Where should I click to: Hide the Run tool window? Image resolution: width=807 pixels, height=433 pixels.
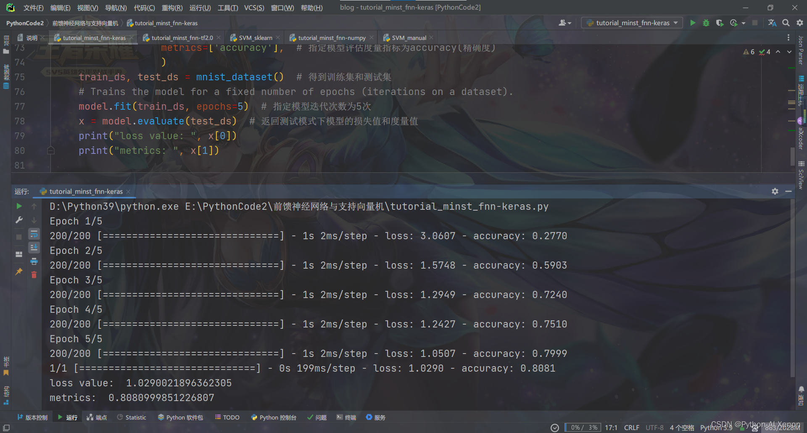789,191
